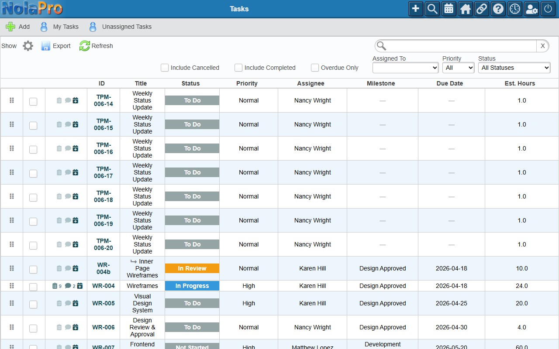Toggle the Overdue Only checkbox
Viewport: 559px width, 349px height.
coord(315,68)
